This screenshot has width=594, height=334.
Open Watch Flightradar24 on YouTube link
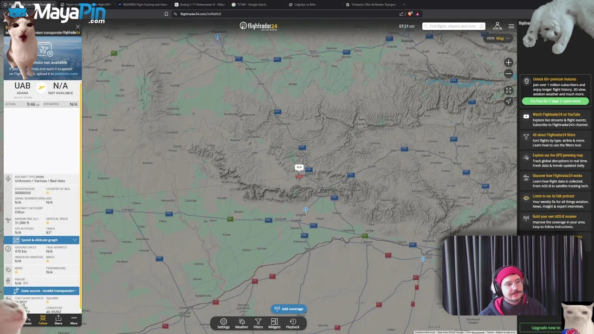(556, 115)
